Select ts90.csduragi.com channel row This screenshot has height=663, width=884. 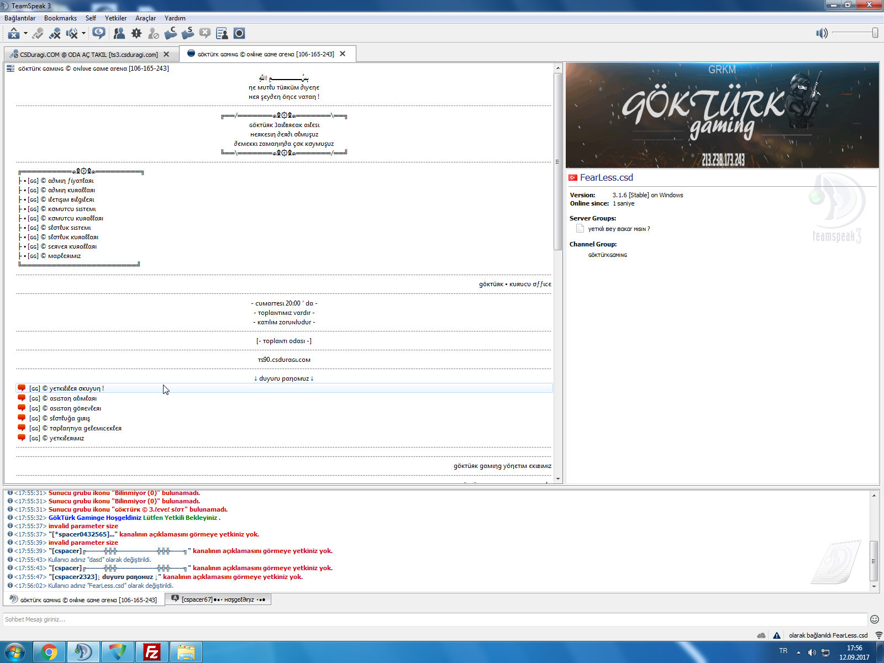pyautogui.click(x=284, y=360)
